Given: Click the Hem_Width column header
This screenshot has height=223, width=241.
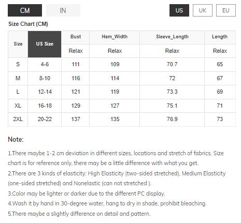Looking at the screenshot, I should (115, 37).
